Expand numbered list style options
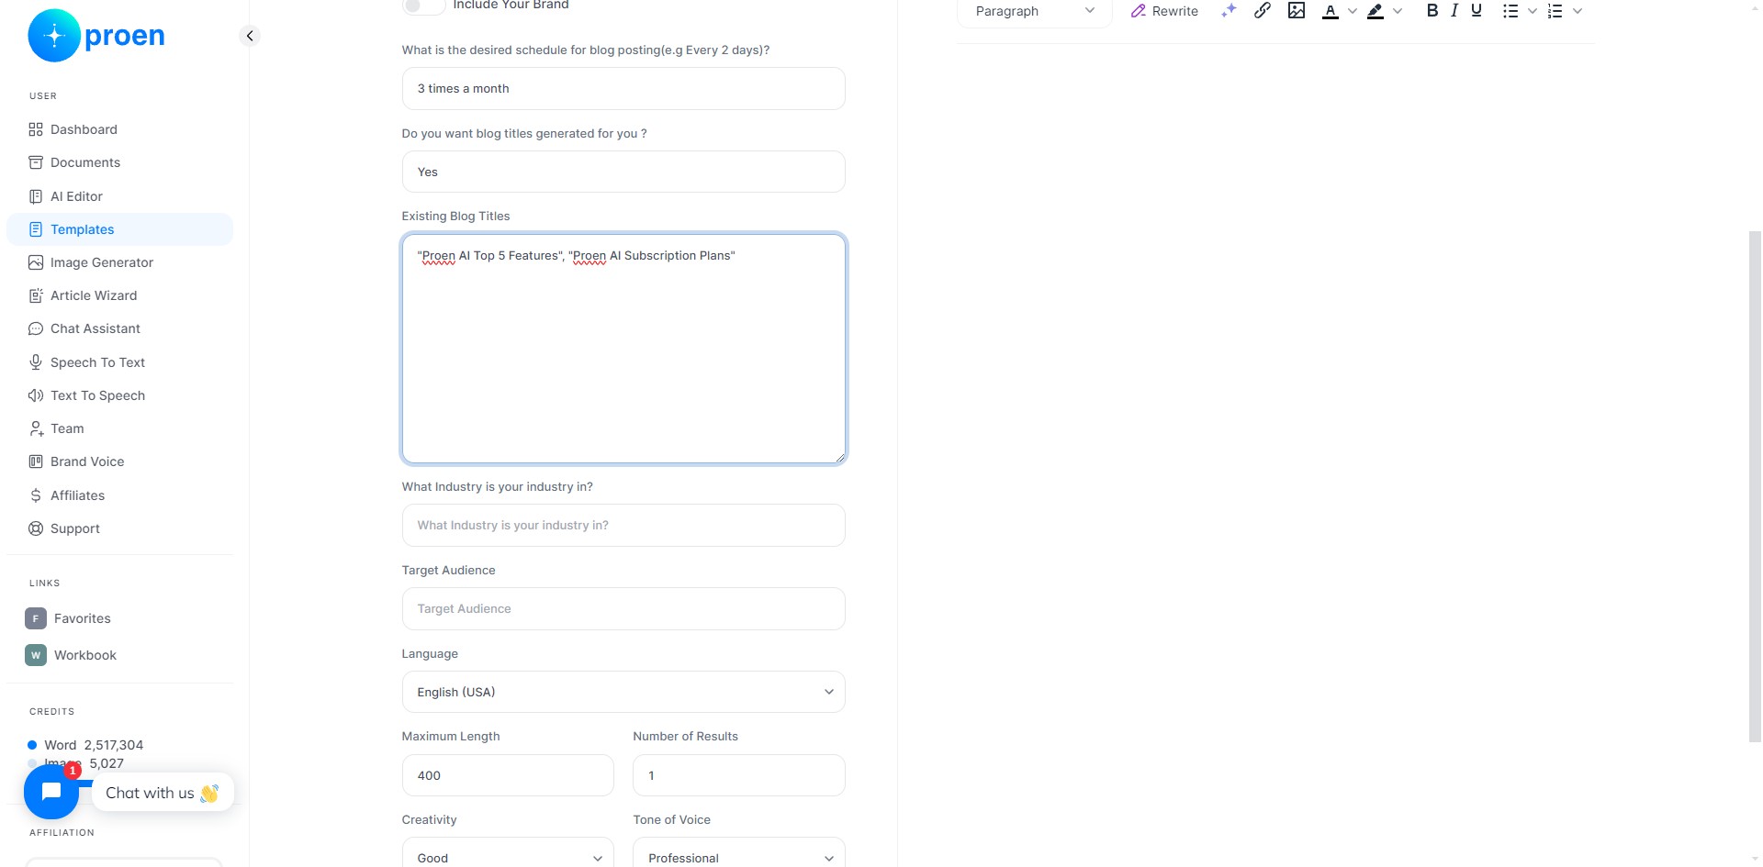Image resolution: width=1763 pixels, height=867 pixels. [1578, 11]
